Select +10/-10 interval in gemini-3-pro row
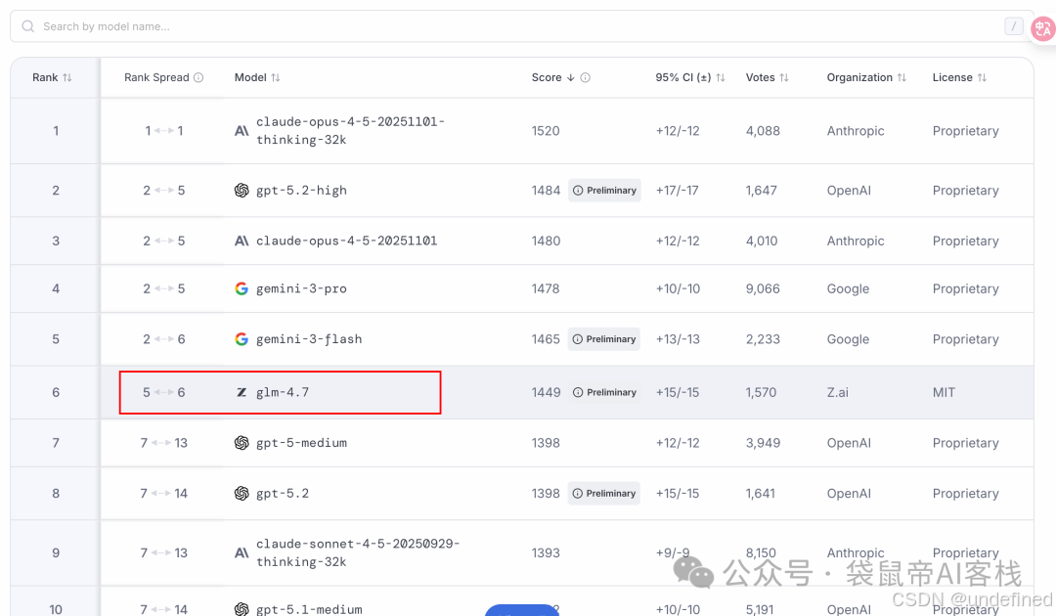The width and height of the screenshot is (1056, 616). tap(678, 288)
